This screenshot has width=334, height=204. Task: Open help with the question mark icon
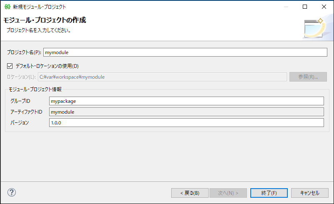tap(12, 192)
